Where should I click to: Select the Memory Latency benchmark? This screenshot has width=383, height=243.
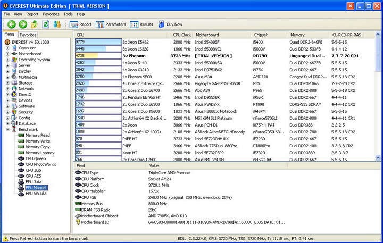click(x=40, y=153)
